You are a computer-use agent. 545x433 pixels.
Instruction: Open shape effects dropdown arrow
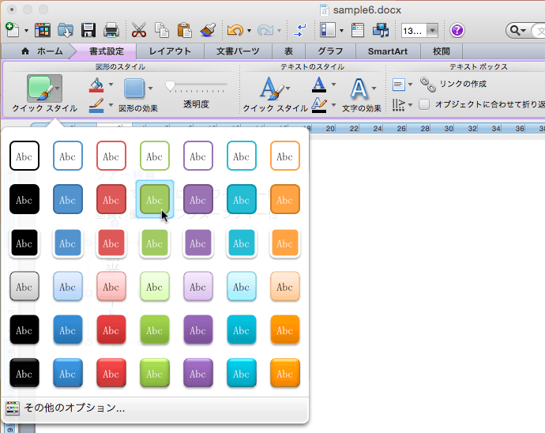151,88
